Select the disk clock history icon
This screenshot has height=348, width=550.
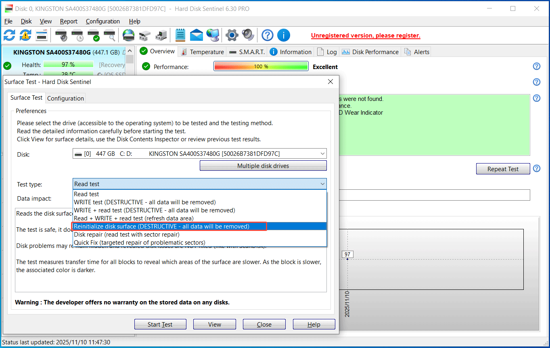click(x=77, y=35)
